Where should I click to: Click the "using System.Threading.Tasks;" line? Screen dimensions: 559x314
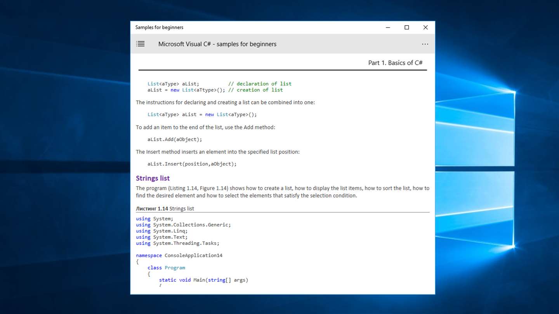tap(177, 243)
